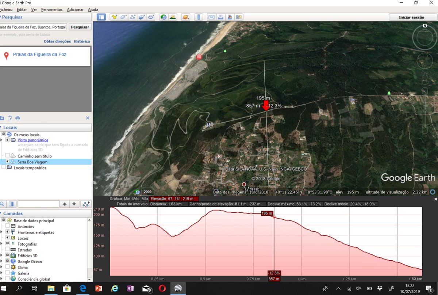Show sunlight across the landscape icon

point(173,17)
